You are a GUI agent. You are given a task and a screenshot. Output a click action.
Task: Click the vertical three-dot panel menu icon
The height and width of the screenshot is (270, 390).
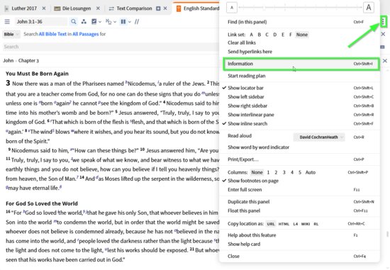(x=384, y=22)
